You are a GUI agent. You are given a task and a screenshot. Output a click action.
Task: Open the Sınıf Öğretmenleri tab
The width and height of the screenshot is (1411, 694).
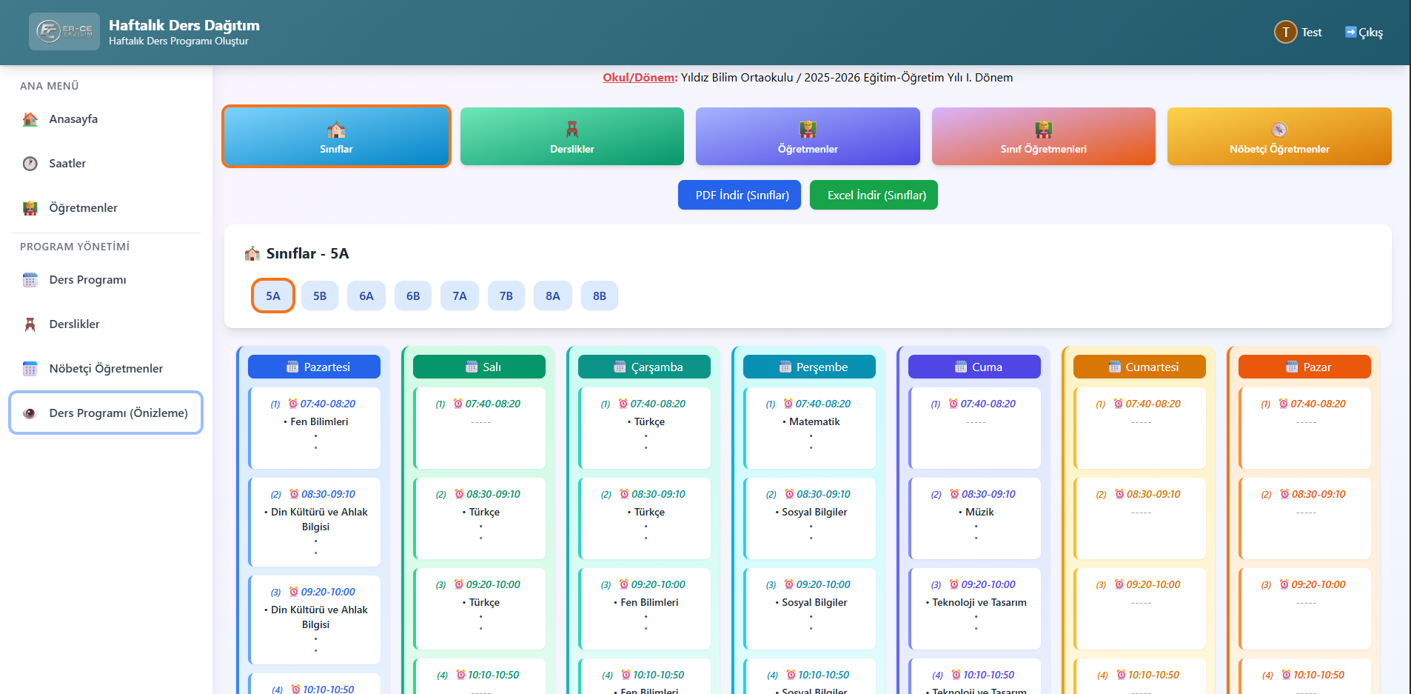click(x=1043, y=136)
